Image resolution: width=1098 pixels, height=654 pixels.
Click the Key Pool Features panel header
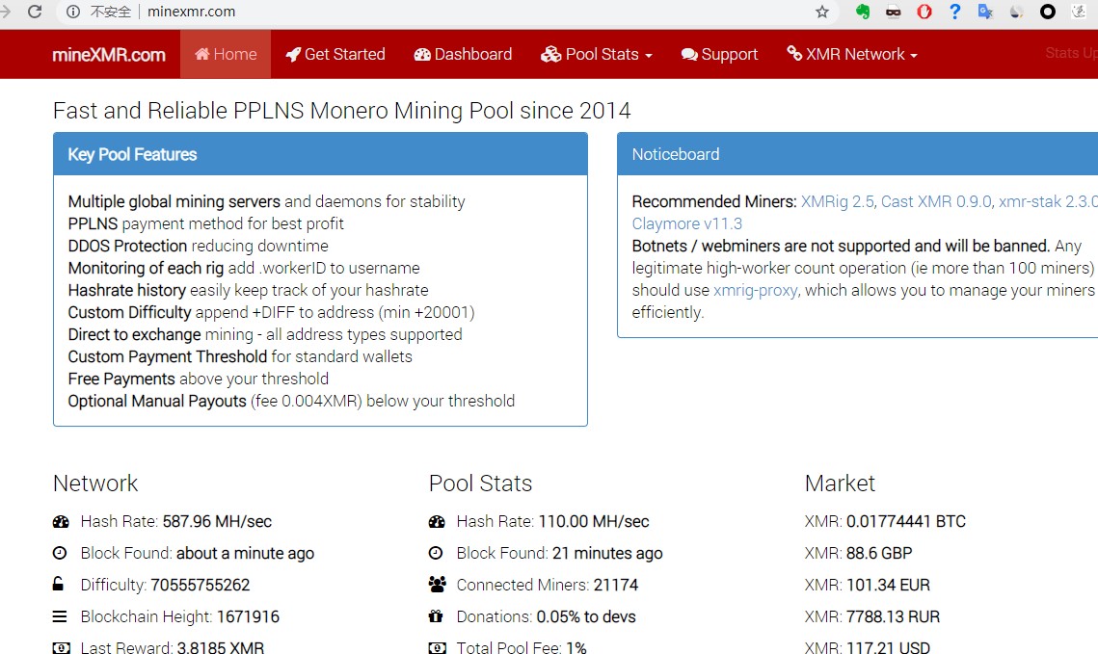[320, 154]
